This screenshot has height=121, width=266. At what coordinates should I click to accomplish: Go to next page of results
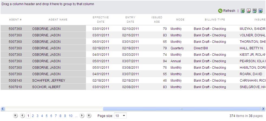(x=82, y=116)
